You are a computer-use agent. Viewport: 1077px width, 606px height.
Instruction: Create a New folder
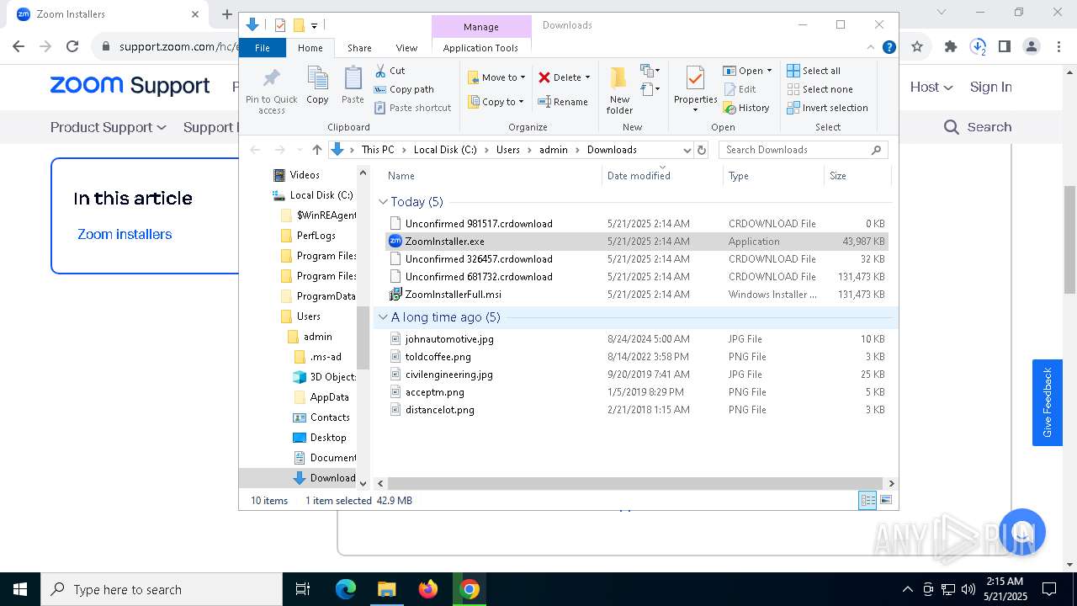coord(619,90)
